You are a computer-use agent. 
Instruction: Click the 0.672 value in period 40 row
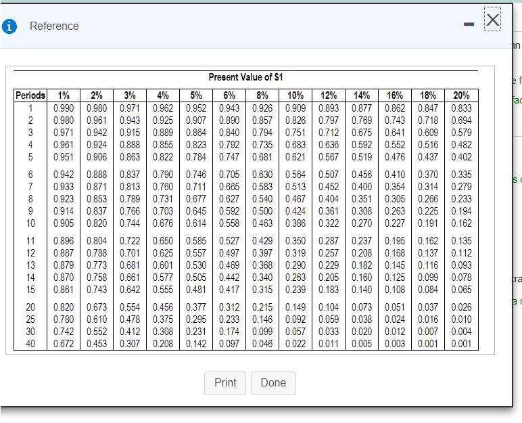(x=64, y=344)
